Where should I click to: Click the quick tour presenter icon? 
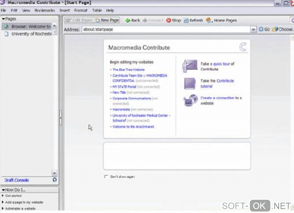pos(190,66)
